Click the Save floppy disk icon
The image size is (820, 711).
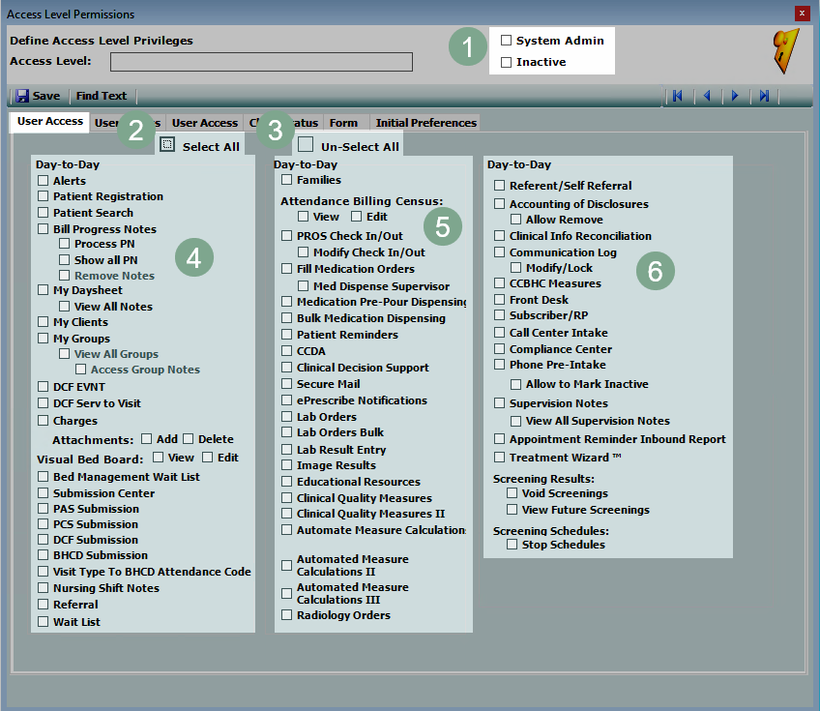[x=22, y=96]
